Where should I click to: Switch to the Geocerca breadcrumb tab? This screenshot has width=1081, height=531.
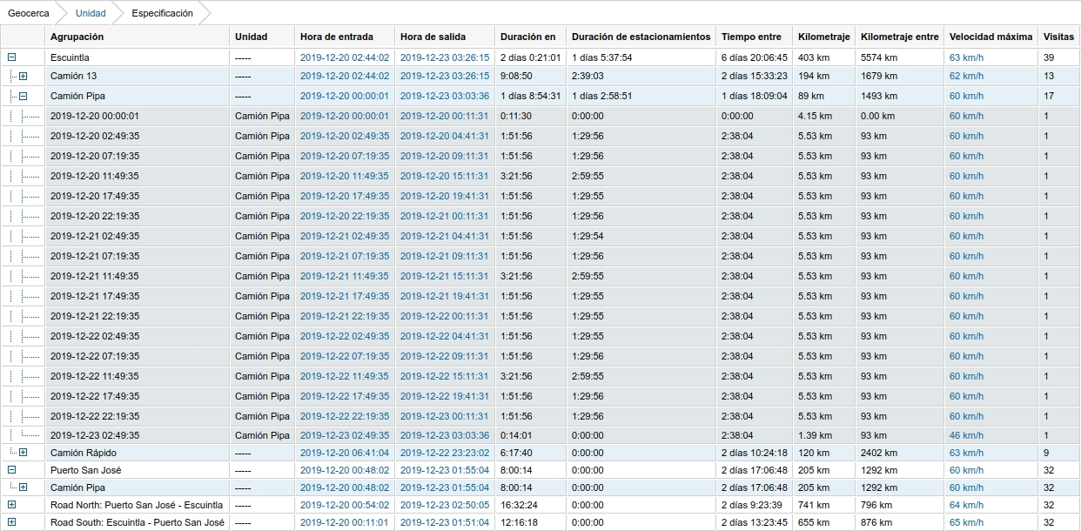(x=27, y=13)
